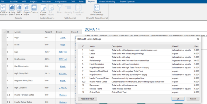The height and width of the screenshot is (104, 207).
Task: Click the Cancel button in dialog
Action: [x=193, y=99]
